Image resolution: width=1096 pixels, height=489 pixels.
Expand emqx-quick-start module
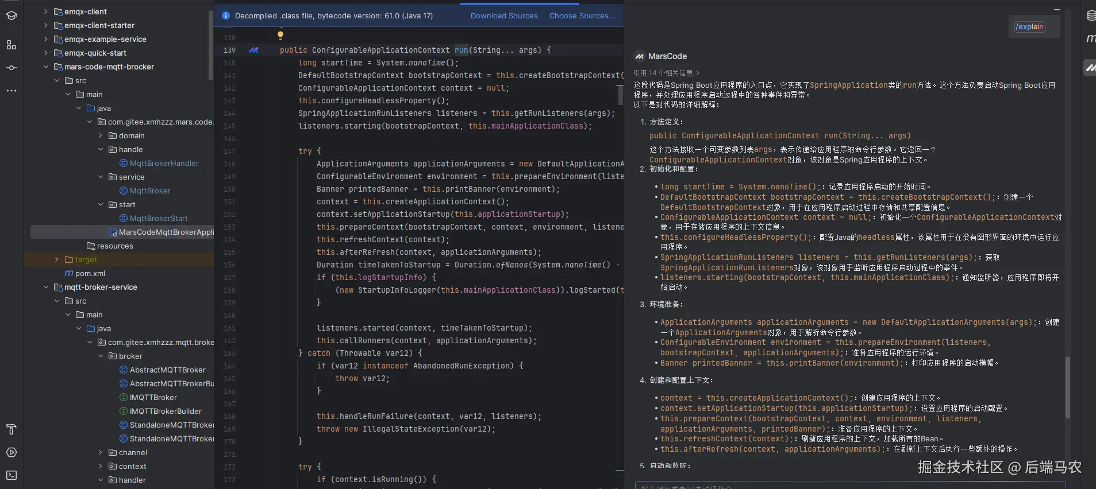45,53
